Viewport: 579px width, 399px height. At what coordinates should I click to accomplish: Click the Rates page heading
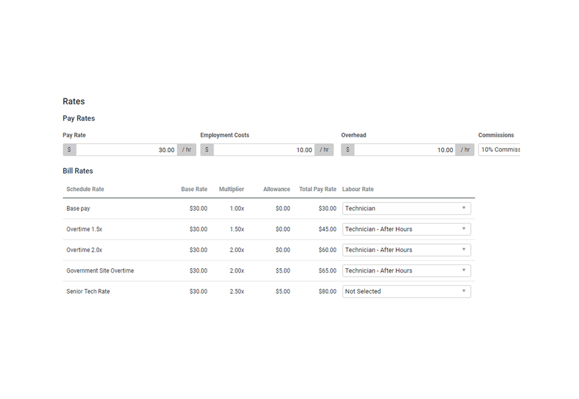(74, 101)
